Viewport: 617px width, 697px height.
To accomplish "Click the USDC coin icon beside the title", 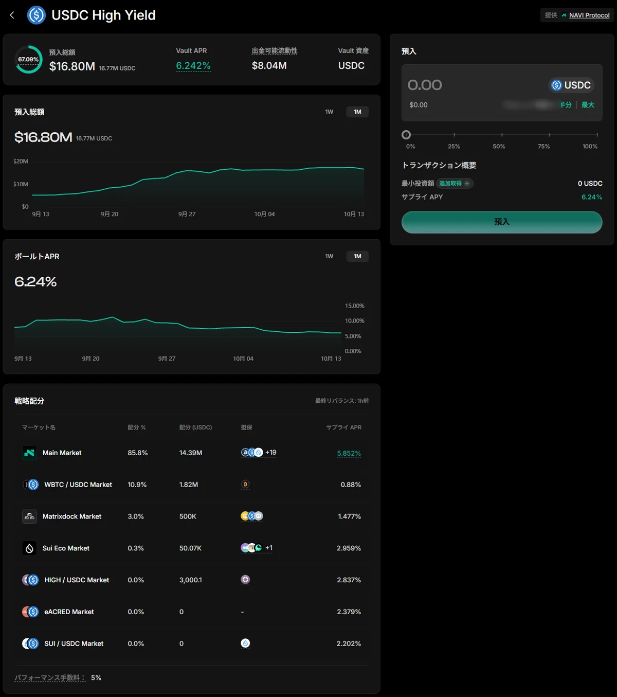I will pos(37,15).
